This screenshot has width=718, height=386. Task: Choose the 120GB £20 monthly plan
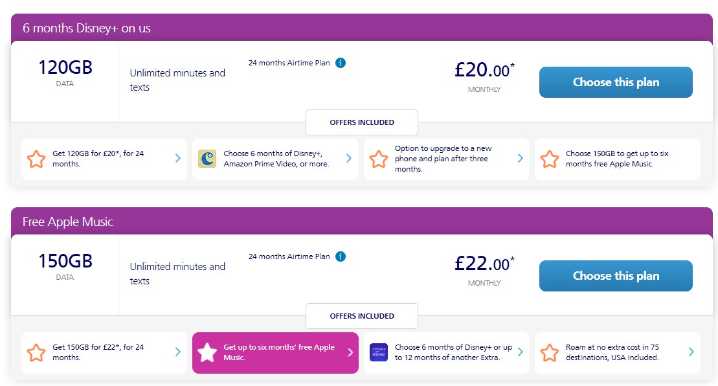click(616, 82)
